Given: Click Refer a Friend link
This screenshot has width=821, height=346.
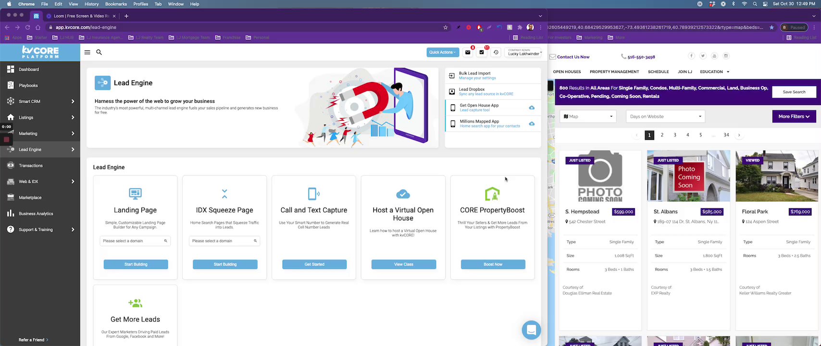Looking at the screenshot, I should click(x=33, y=340).
